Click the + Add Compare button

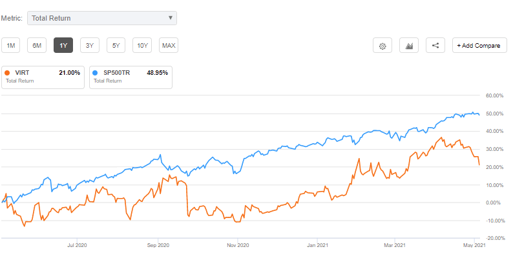tap(479, 46)
